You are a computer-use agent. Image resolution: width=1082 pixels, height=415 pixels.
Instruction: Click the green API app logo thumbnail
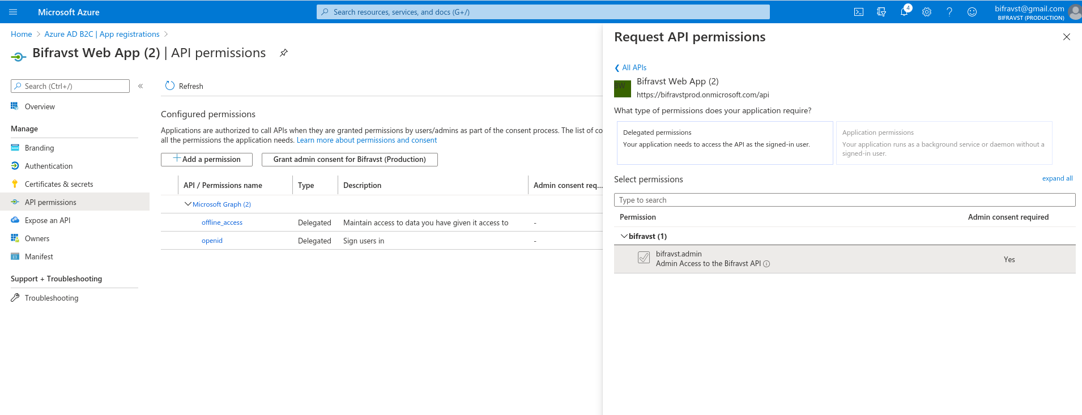coord(623,88)
